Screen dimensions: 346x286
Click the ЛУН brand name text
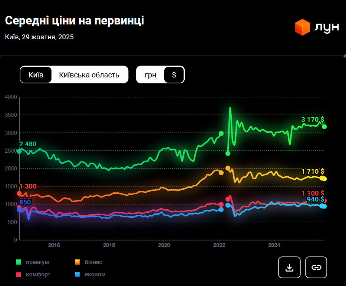pos(327,28)
